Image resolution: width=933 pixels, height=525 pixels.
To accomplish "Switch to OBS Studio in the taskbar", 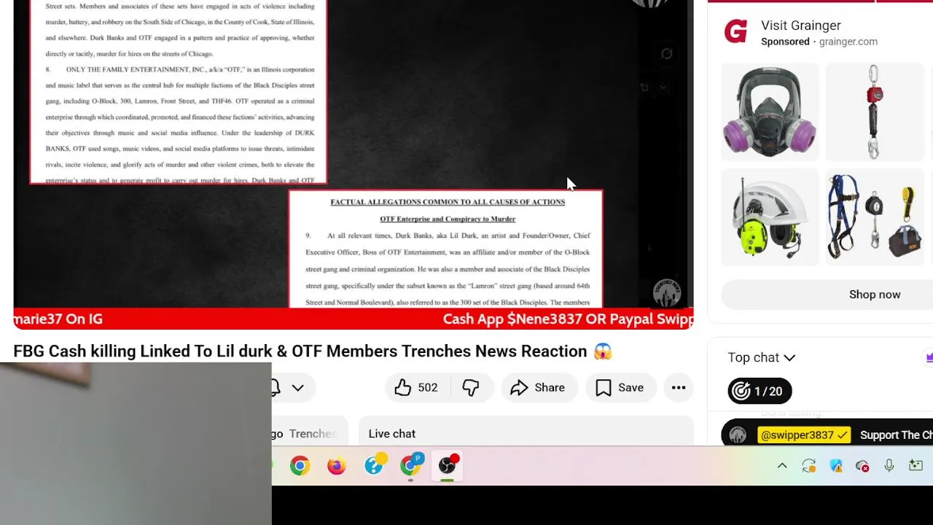I will 448,465.
